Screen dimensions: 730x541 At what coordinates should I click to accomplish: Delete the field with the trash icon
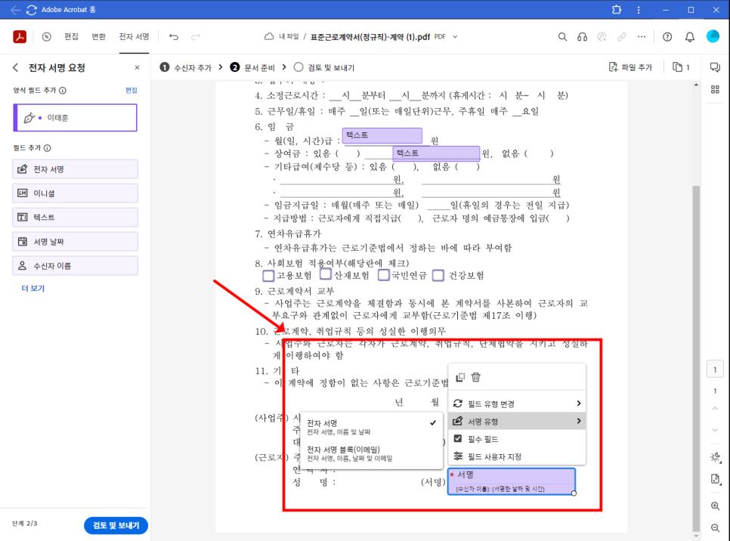coord(476,377)
